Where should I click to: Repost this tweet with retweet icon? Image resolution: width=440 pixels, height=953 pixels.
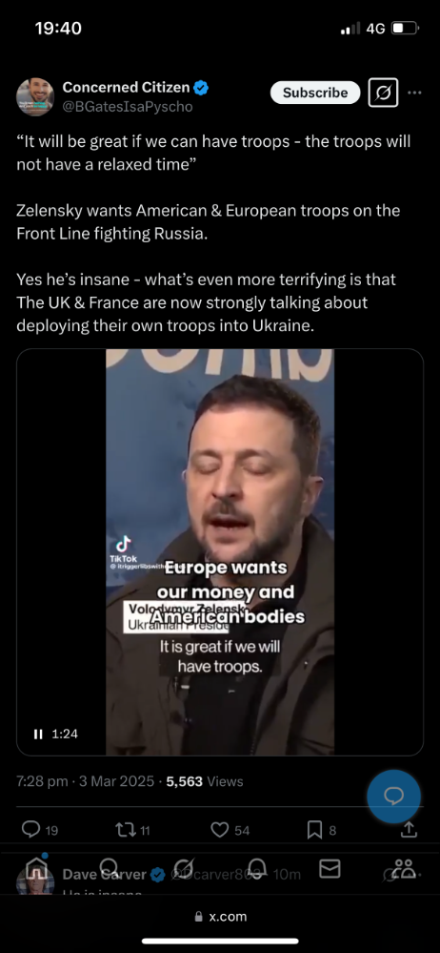[124, 830]
